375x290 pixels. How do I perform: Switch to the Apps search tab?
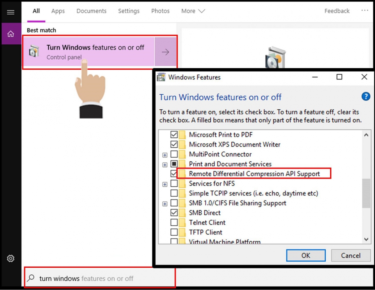click(58, 11)
